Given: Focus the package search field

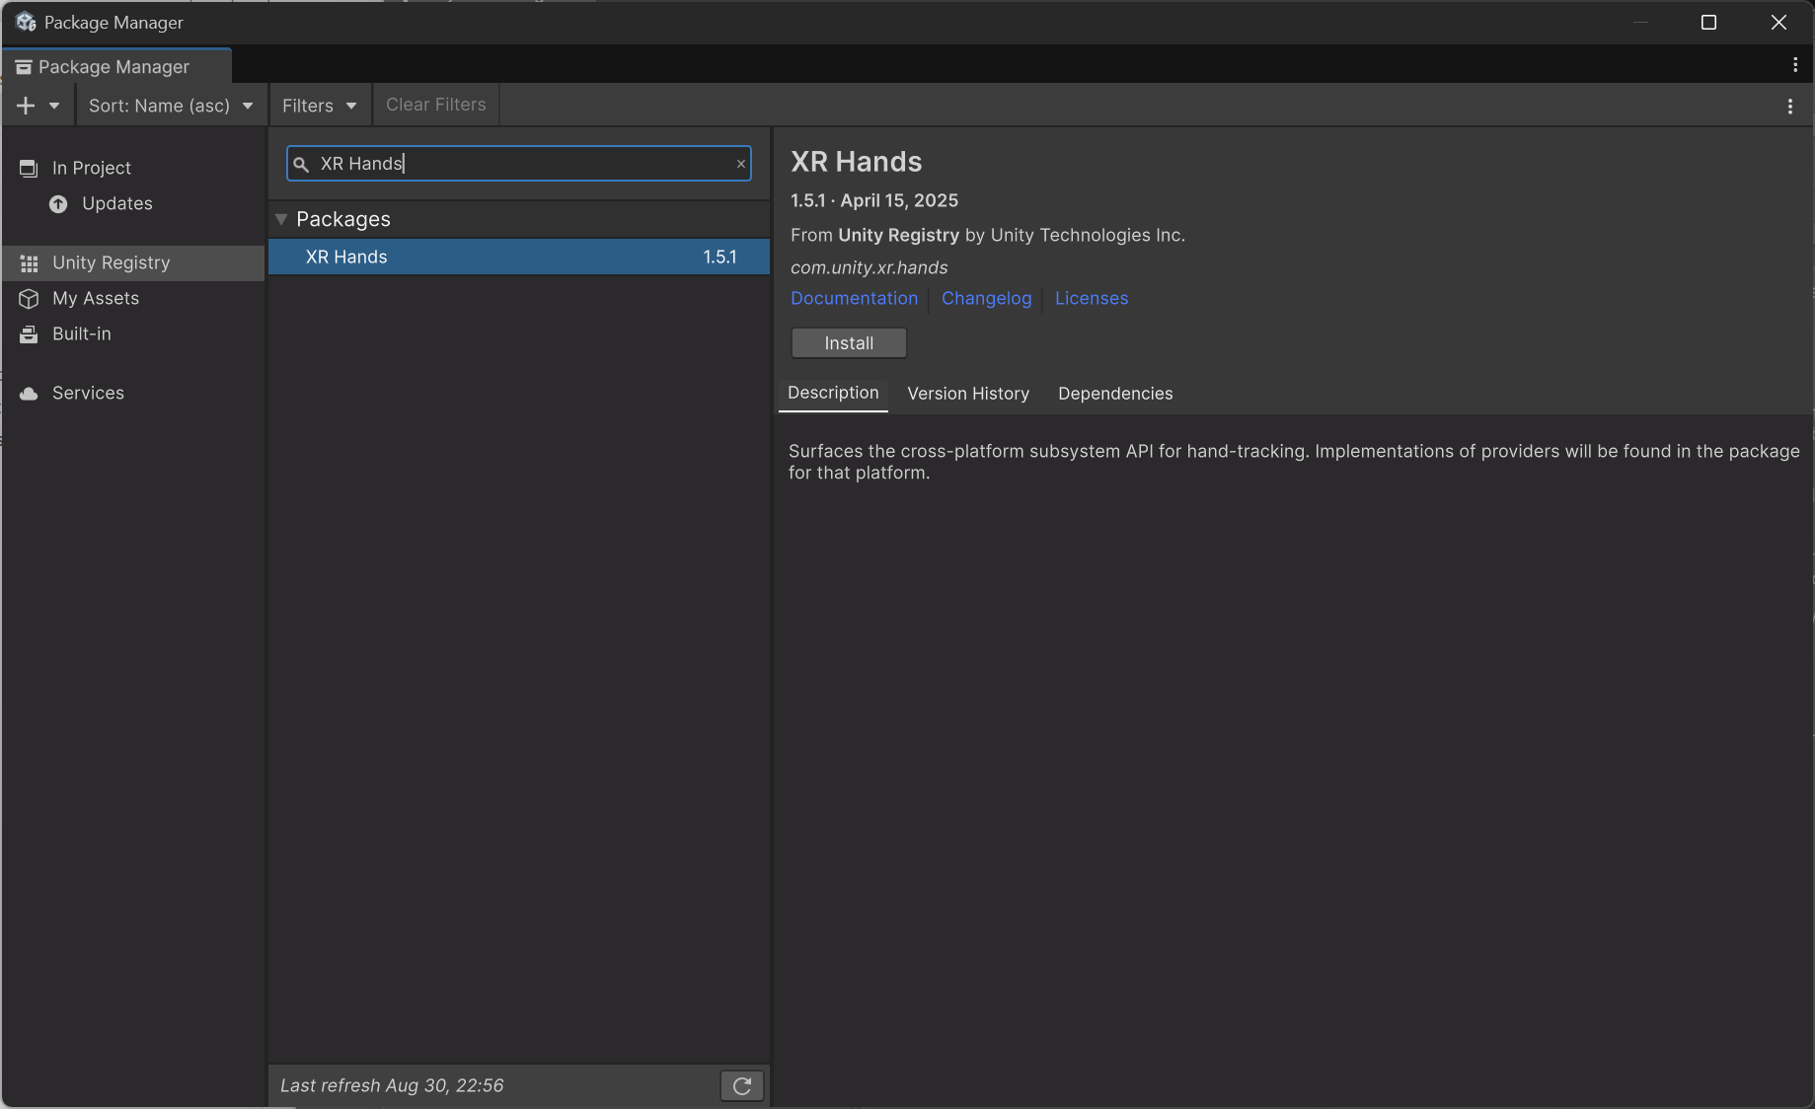Looking at the screenshot, I should [x=519, y=164].
